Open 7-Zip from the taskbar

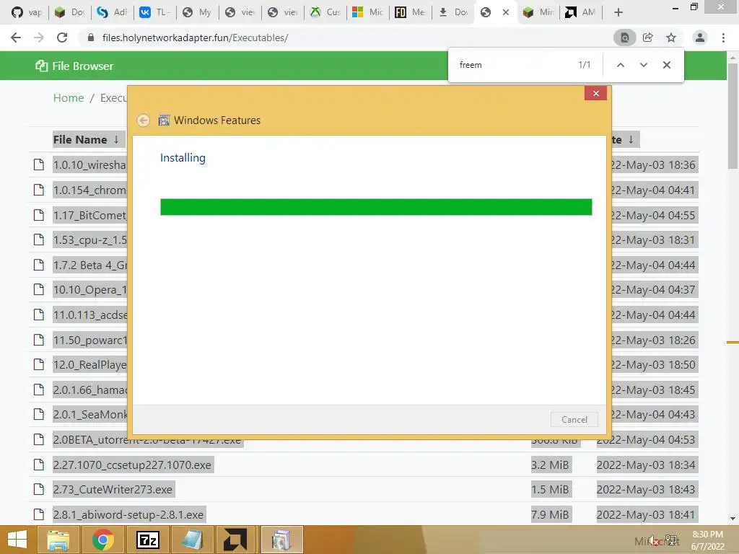click(x=147, y=540)
